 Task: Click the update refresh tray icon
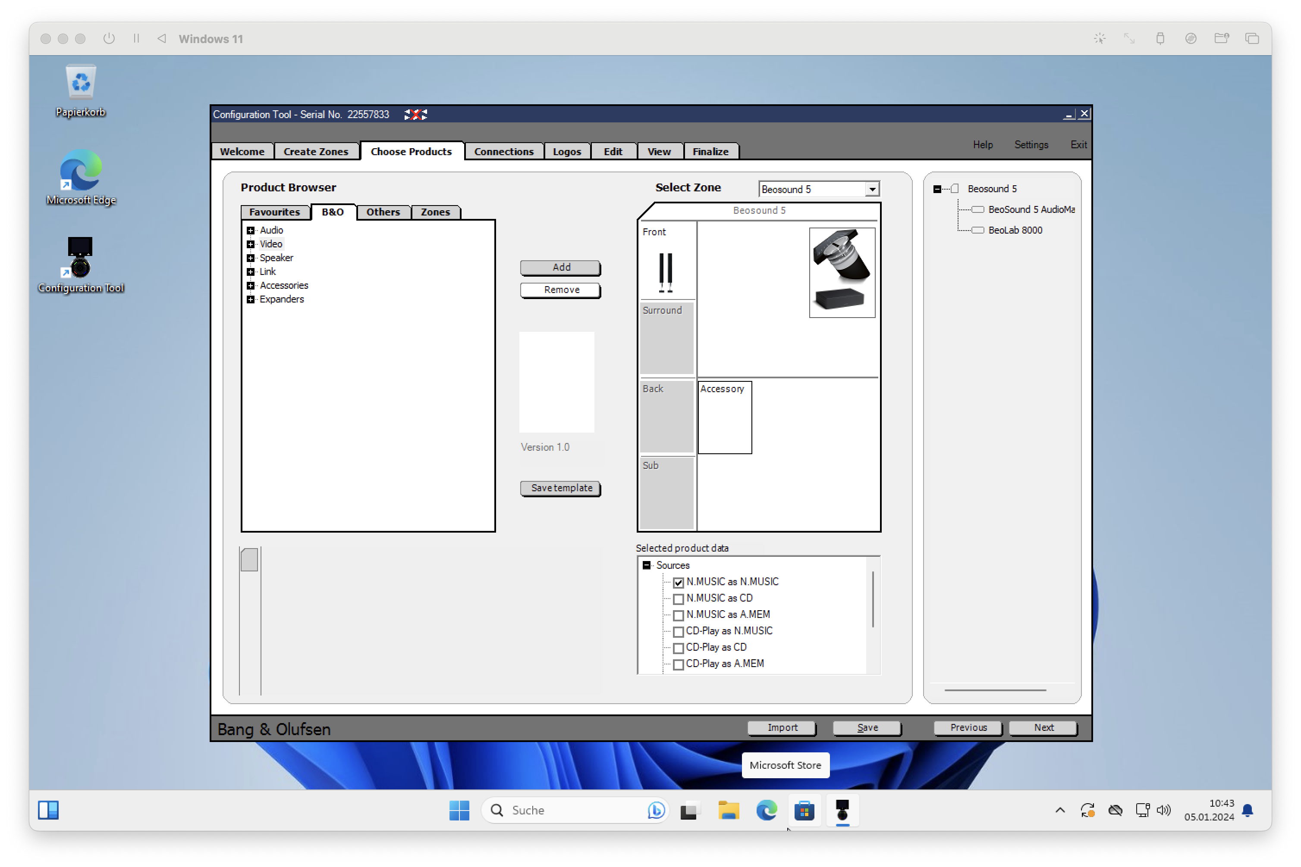(1087, 810)
